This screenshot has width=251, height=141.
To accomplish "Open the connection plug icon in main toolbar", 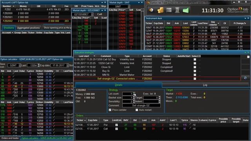I will pos(151,10).
